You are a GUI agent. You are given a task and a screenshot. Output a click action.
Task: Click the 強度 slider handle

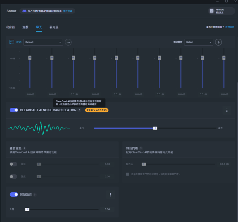(39, 177)
